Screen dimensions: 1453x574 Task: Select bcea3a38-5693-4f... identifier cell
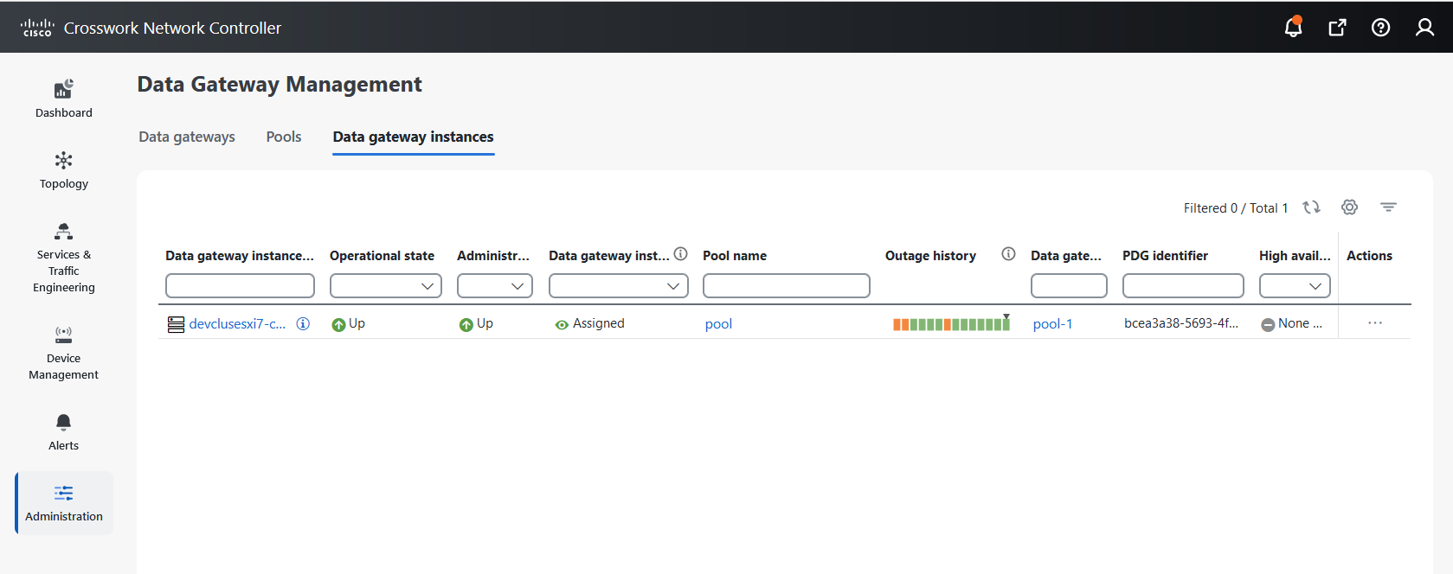[x=1181, y=323]
